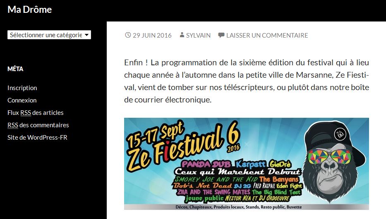Visit Site de WordPress-FR link
This screenshot has width=386, height=219.
click(37, 138)
